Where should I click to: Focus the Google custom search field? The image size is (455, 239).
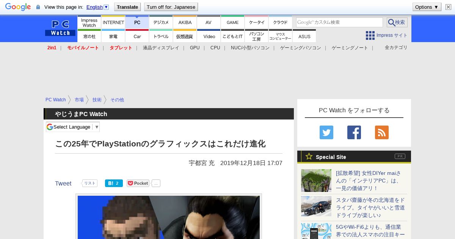click(x=339, y=22)
